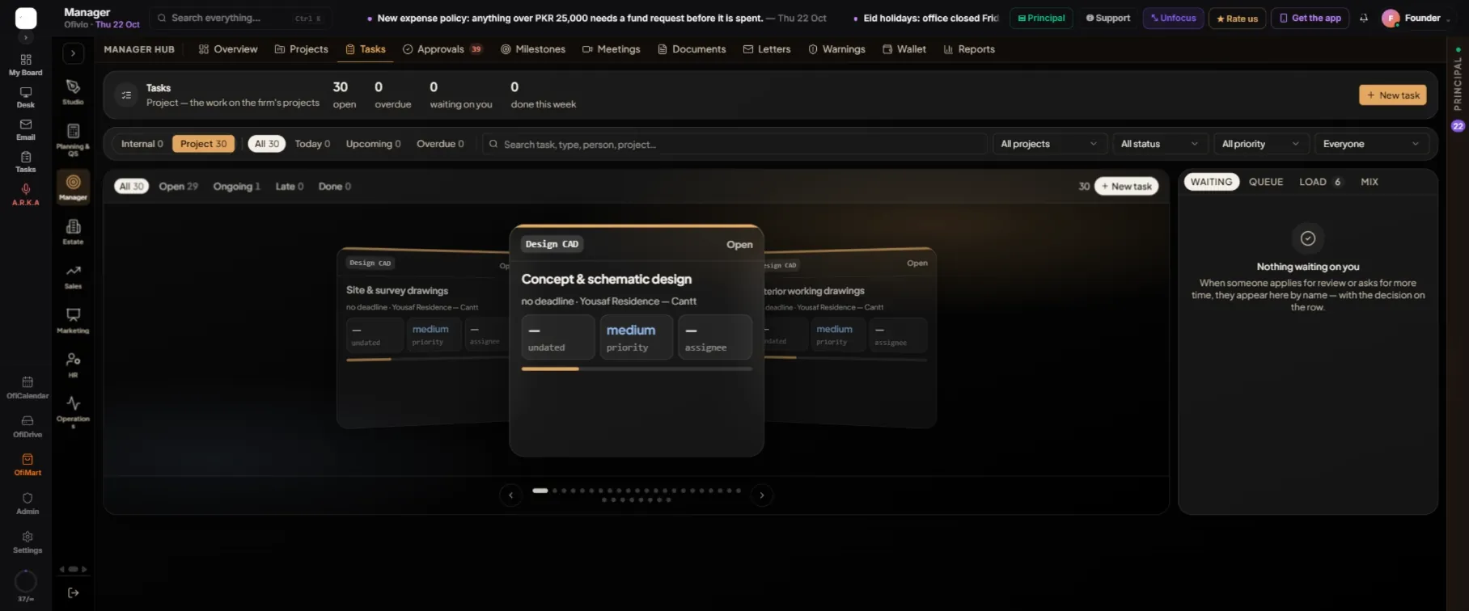Open the QUEUE tab in side panel
This screenshot has width=1469, height=611.
(x=1266, y=182)
